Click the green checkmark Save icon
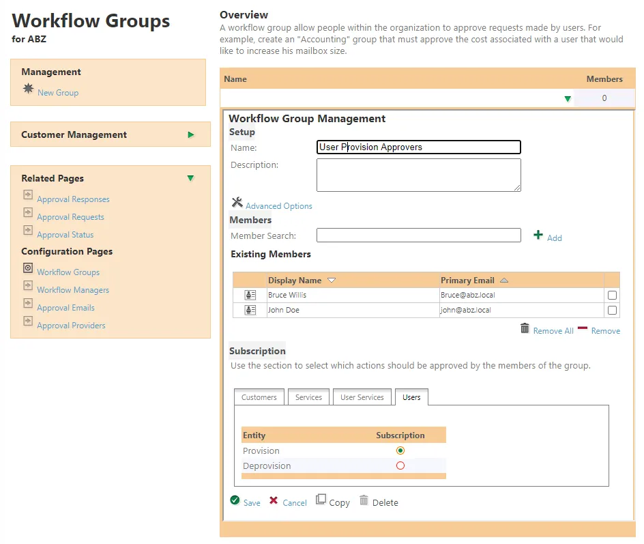The width and height of the screenshot is (644, 544). [235, 500]
